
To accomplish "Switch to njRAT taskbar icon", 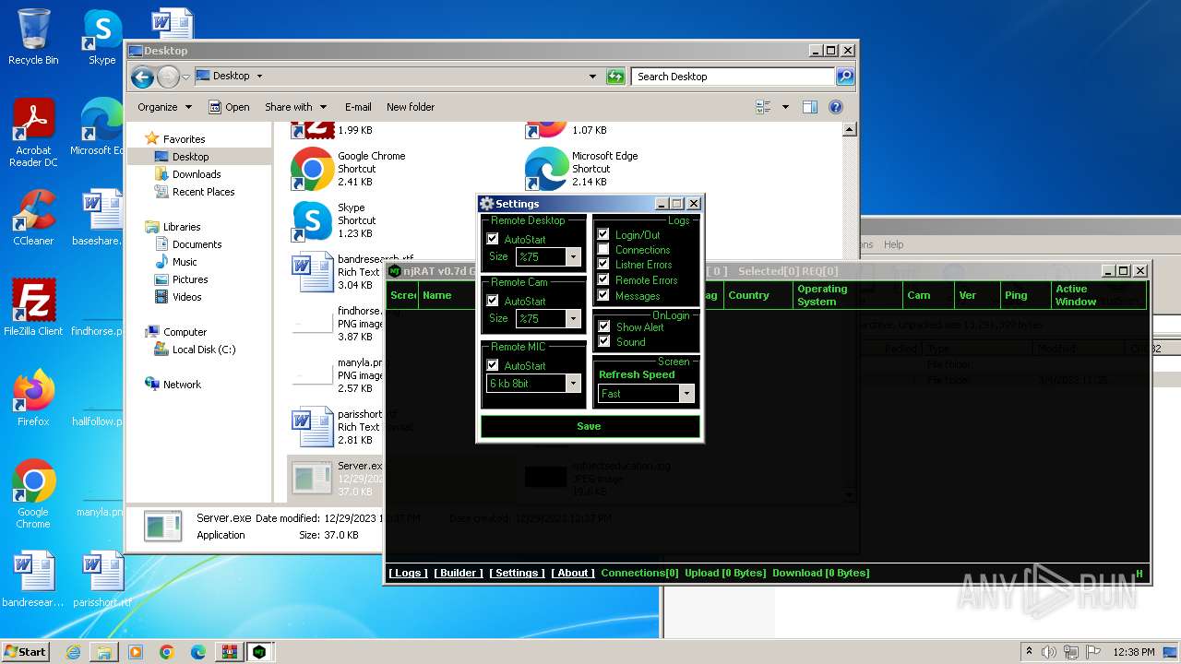I will click(x=259, y=652).
